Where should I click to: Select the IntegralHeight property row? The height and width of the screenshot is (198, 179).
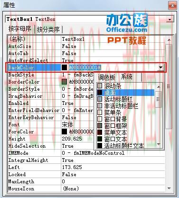click(86, 160)
